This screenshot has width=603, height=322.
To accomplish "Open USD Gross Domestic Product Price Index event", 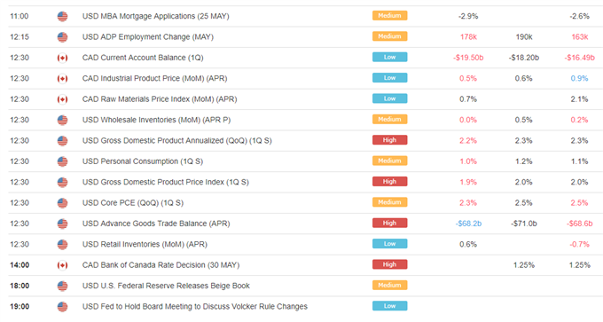I will [x=165, y=183].
